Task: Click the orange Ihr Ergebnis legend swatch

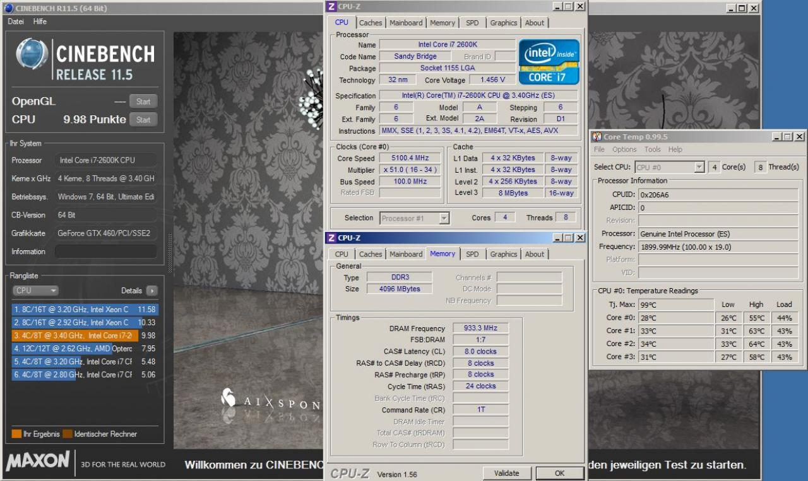Action: (16, 434)
